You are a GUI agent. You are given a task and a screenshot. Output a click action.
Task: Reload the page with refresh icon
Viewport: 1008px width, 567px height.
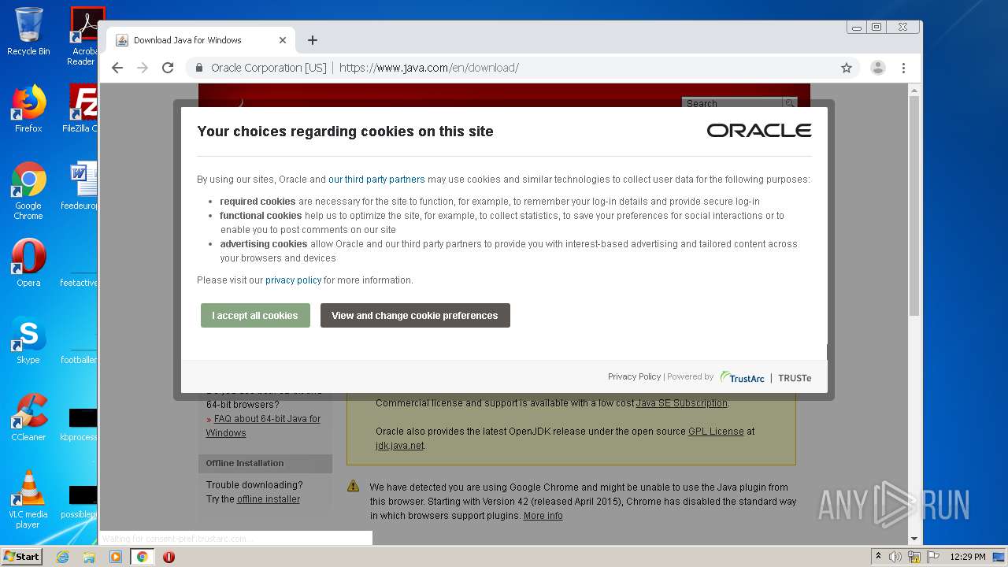pos(168,68)
